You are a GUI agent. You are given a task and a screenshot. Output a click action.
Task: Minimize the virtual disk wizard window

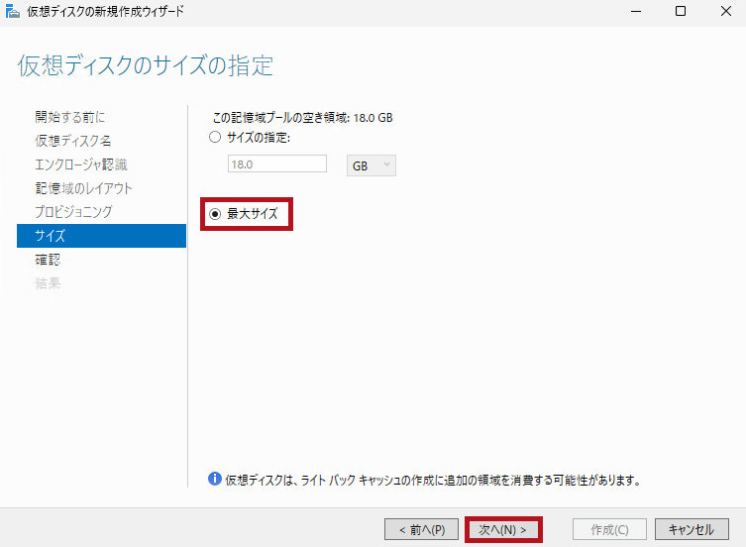(634, 12)
